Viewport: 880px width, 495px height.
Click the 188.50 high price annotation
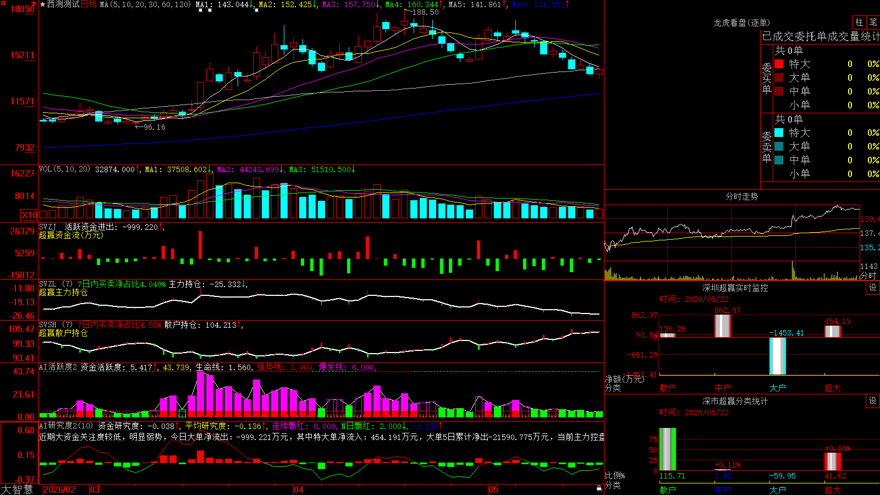pyautogui.click(x=425, y=12)
